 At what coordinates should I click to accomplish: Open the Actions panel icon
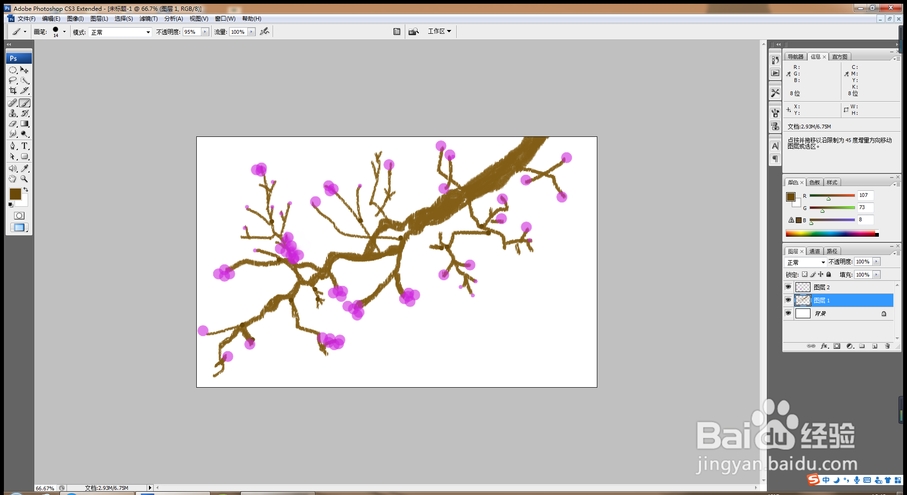pyautogui.click(x=775, y=73)
